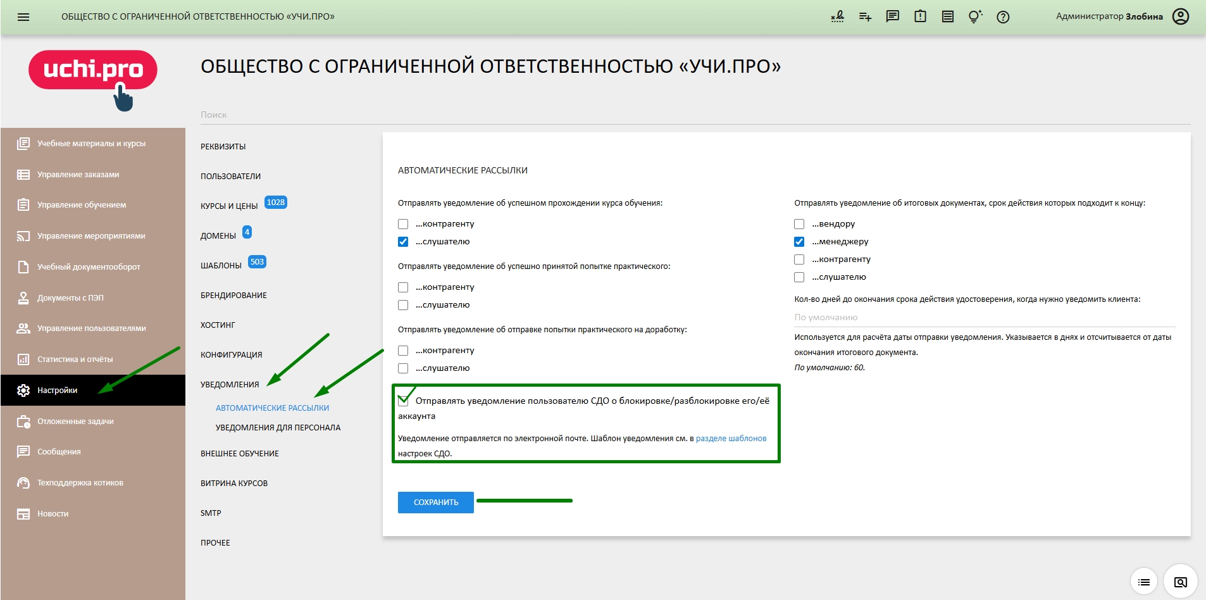Image resolution: width=1206 pixels, height=600 pixels.
Task: Open the chat messages icon in header
Action: pos(893,16)
